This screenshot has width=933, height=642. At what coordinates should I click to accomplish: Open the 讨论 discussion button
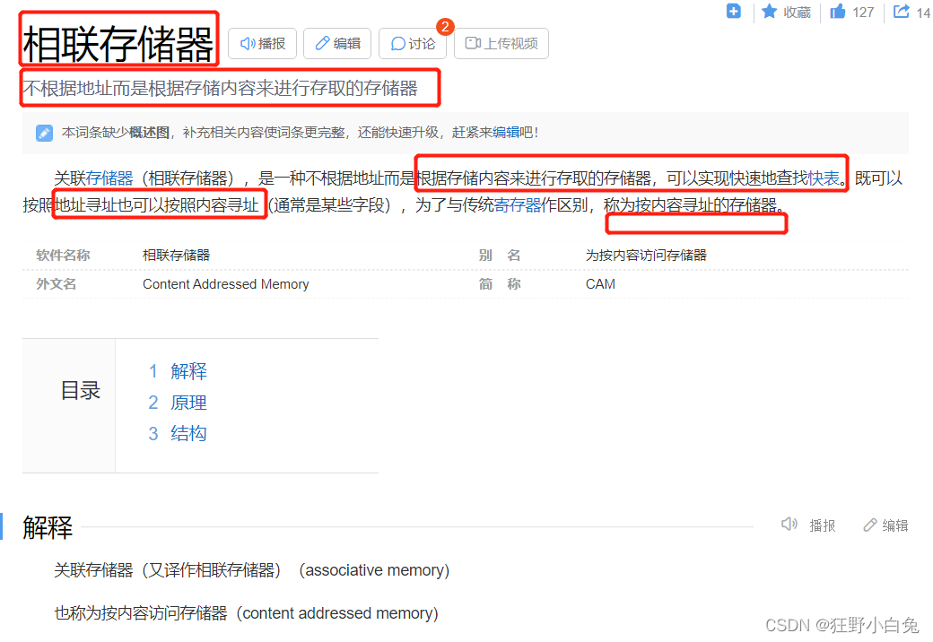coord(413,43)
